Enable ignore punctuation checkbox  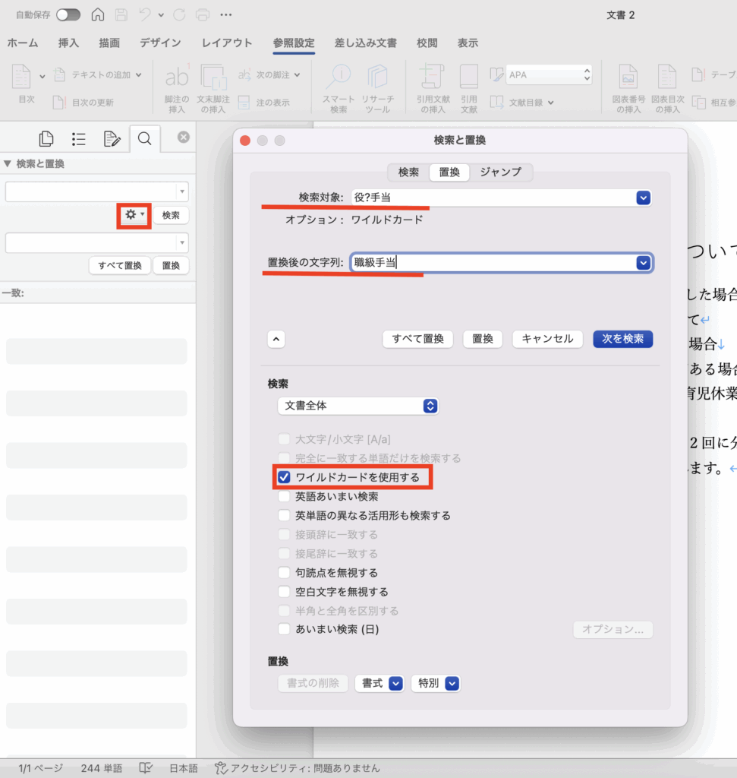tap(284, 573)
